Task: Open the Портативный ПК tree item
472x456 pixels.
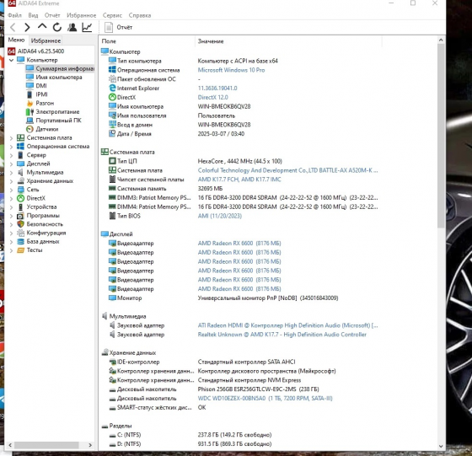Action: coord(58,121)
